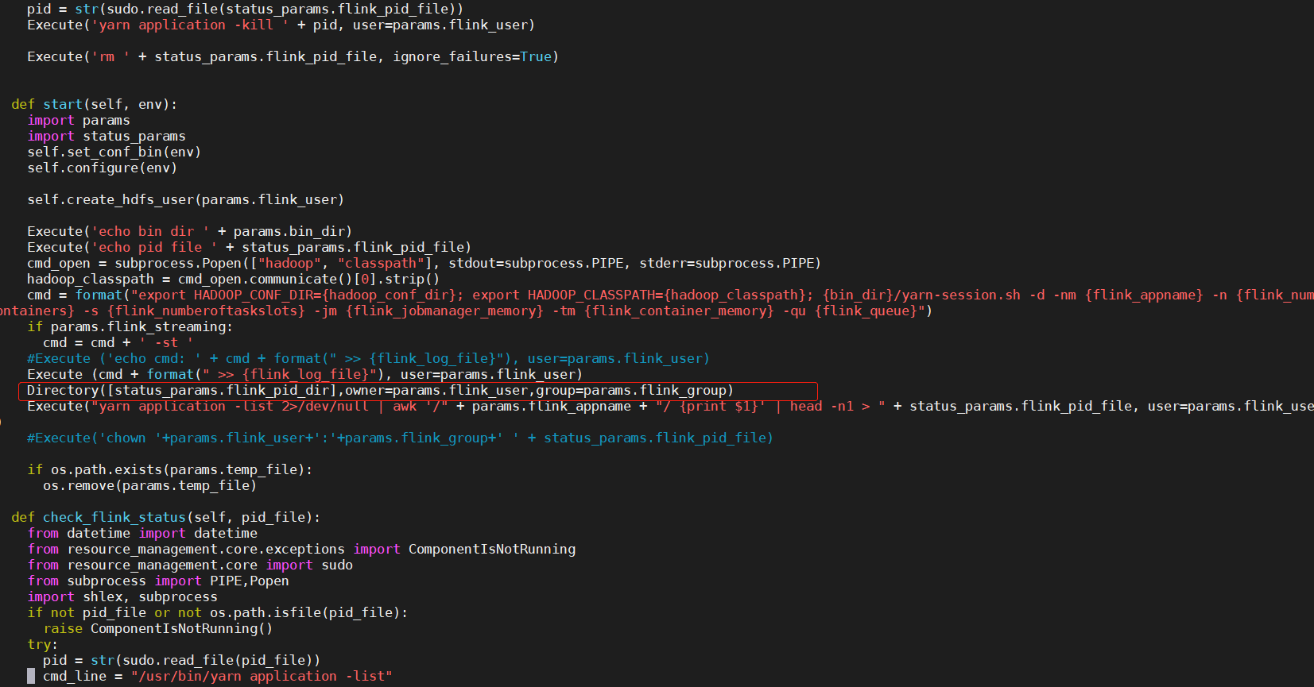Click the 'try:' line
This screenshot has height=687, width=1314.
coord(42,644)
